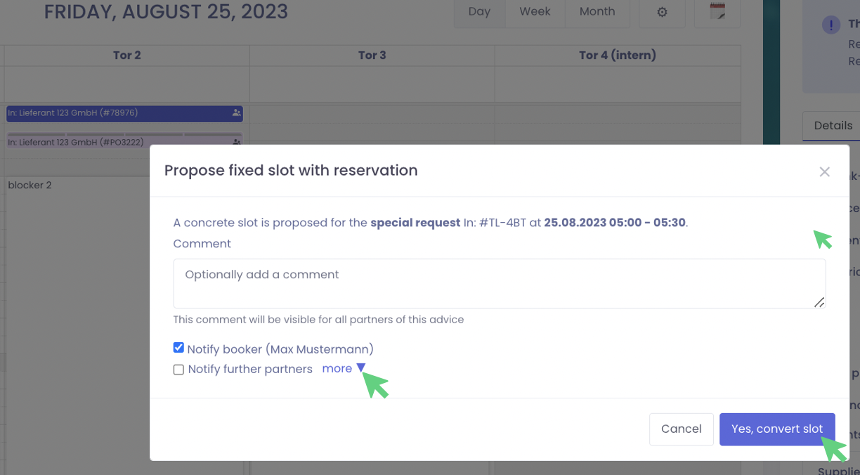This screenshot has height=475, width=860.
Task: Open the calendar settings gear
Action: [662, 12]
